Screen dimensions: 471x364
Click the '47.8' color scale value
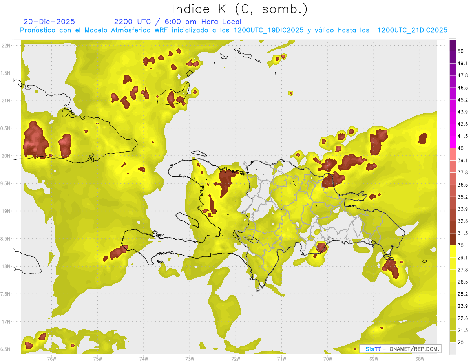(463, 75)
